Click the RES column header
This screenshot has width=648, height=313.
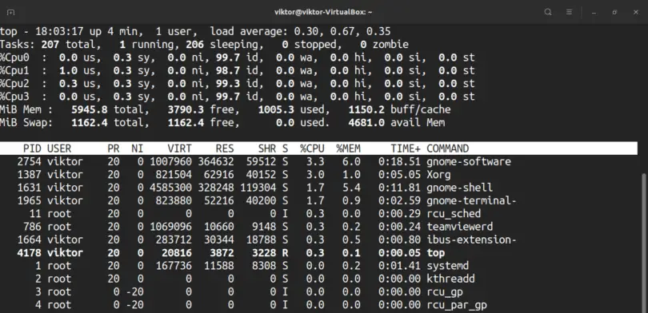click(x=225, y=149)
